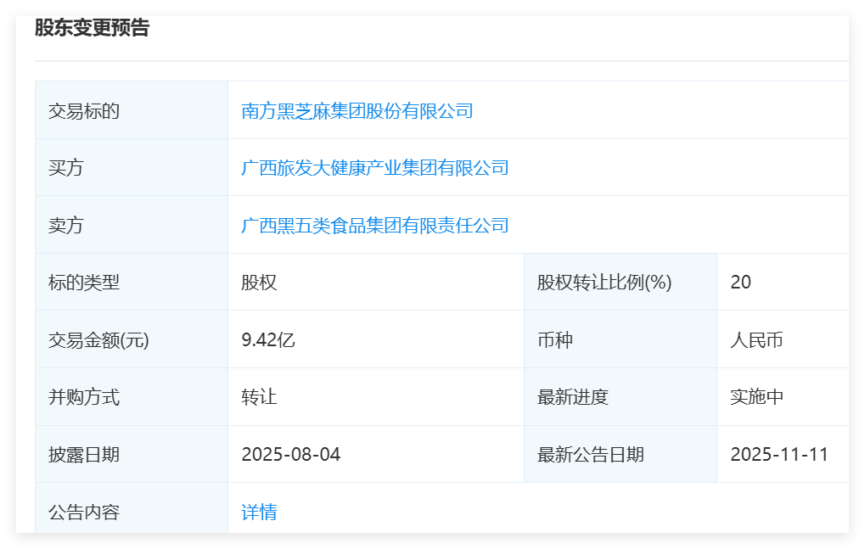Image resolution: width=865 pixels, height=549 pixels.
Task: Select the 并购方式 label cell
Action: pyautogui.click(x=132, y=397)
